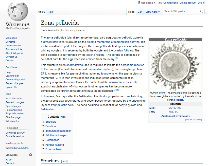
Task: Click Download as PDF
Action: tap(15, 133)
